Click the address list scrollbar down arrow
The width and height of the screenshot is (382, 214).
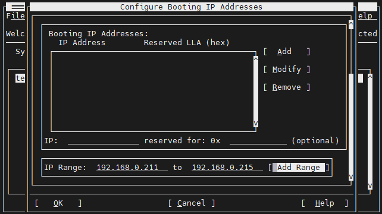(x=256, y=124)
